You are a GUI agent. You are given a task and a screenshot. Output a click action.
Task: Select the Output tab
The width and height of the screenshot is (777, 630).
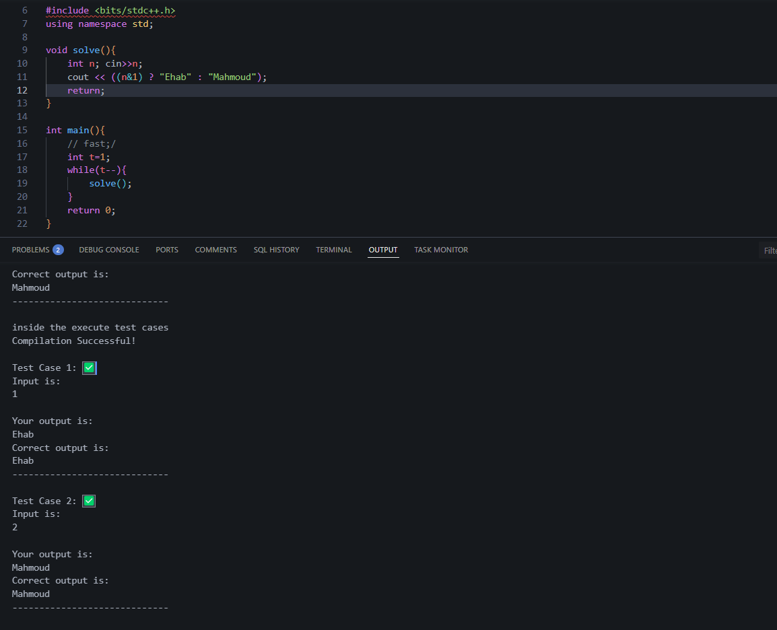(x=383, y=250)
